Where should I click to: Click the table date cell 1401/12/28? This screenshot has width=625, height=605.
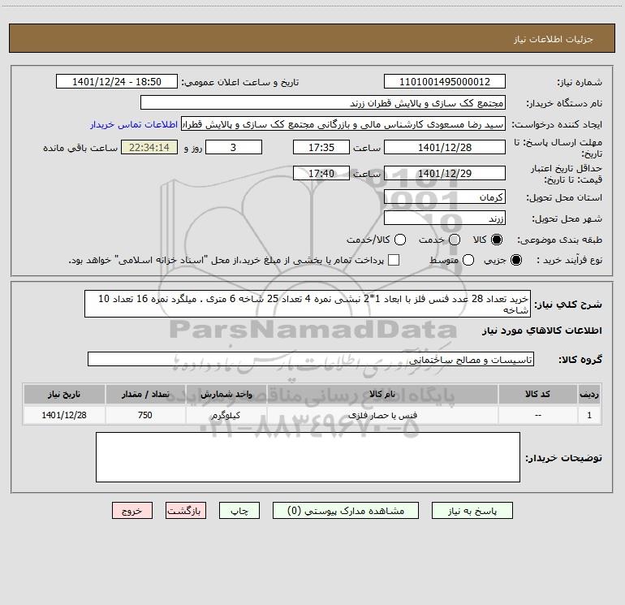point(64,415)
